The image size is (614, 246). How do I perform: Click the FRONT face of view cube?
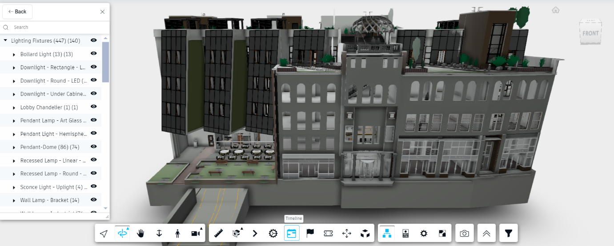pos(590,33)
